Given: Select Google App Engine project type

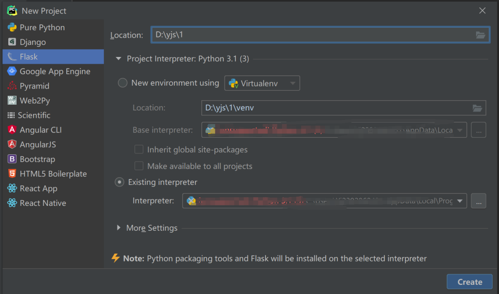Looking at the screenshot, I should click(55, 71).
